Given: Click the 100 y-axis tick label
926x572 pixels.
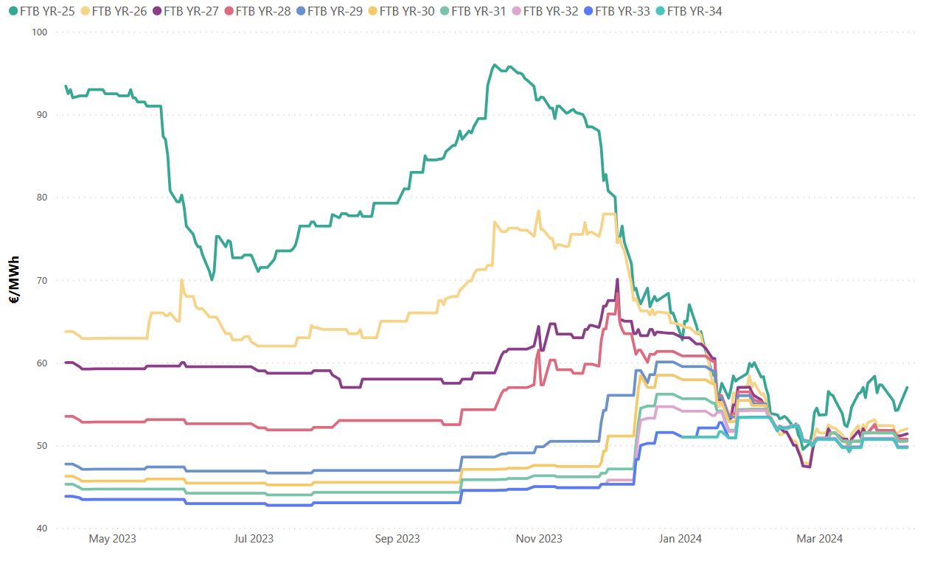Looking at the screenshot, I should pos(40,32).
